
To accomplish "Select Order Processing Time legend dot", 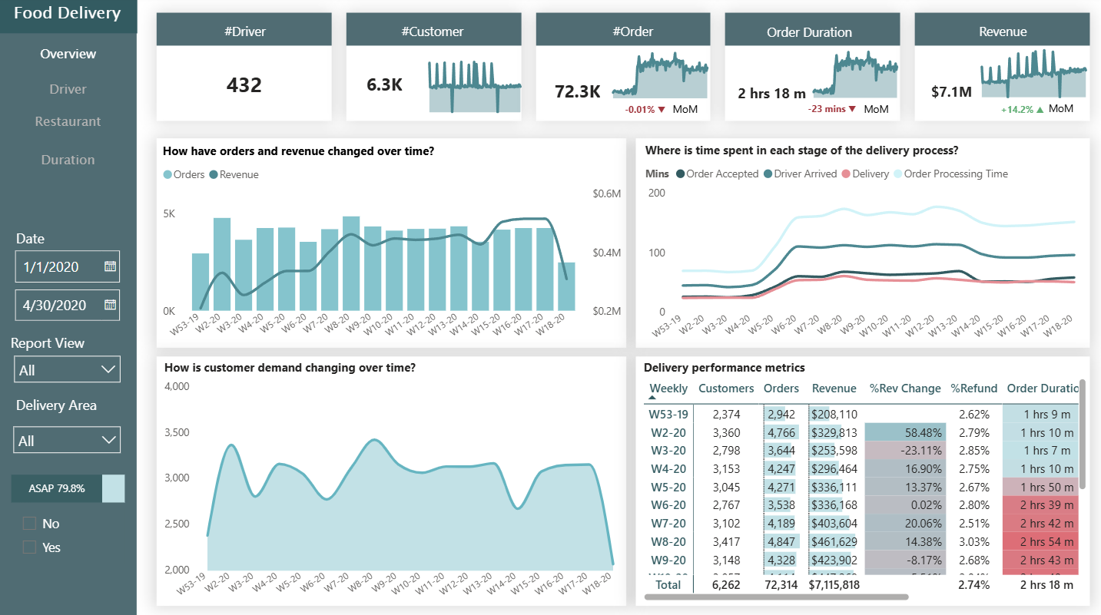I will [897, 174].
